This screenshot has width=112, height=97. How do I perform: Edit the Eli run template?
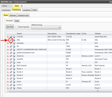tap(11, 47)
